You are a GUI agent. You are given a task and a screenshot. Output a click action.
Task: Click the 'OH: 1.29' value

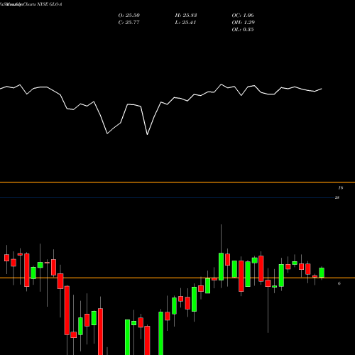point(244,23)
